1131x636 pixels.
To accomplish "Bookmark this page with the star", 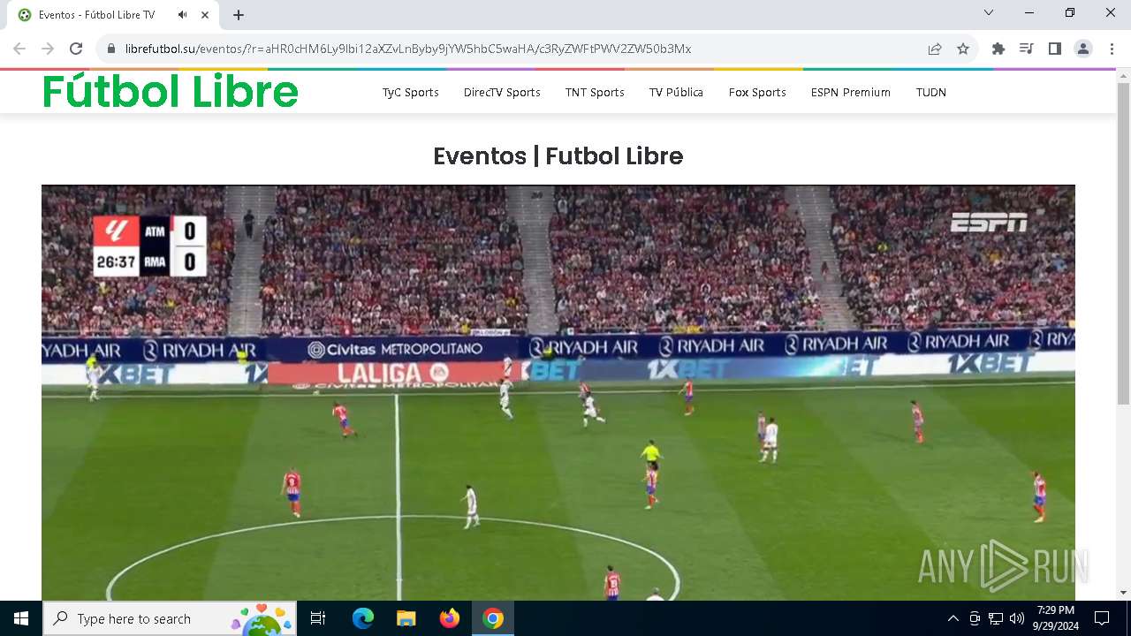I will pos(963,49).
